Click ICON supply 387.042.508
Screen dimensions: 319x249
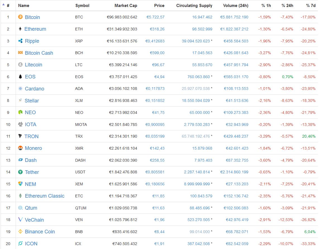199,243
